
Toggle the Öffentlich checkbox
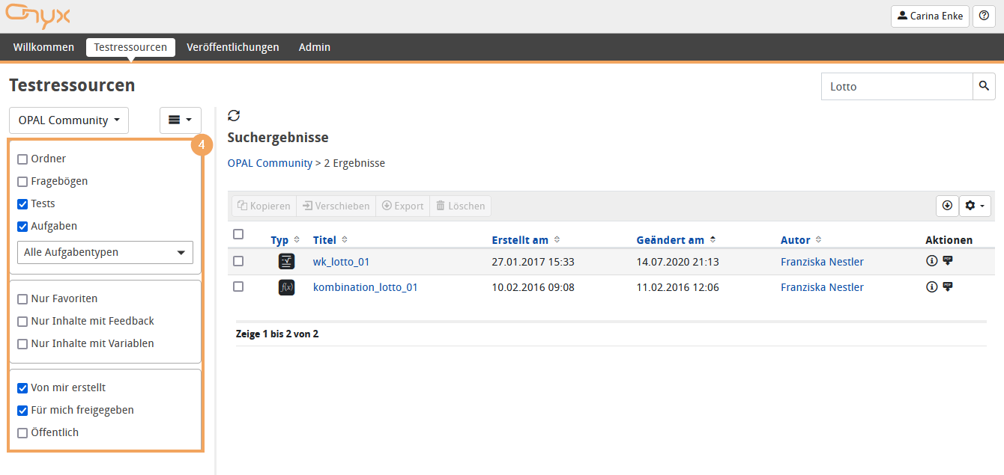click(x=22, y=433)
